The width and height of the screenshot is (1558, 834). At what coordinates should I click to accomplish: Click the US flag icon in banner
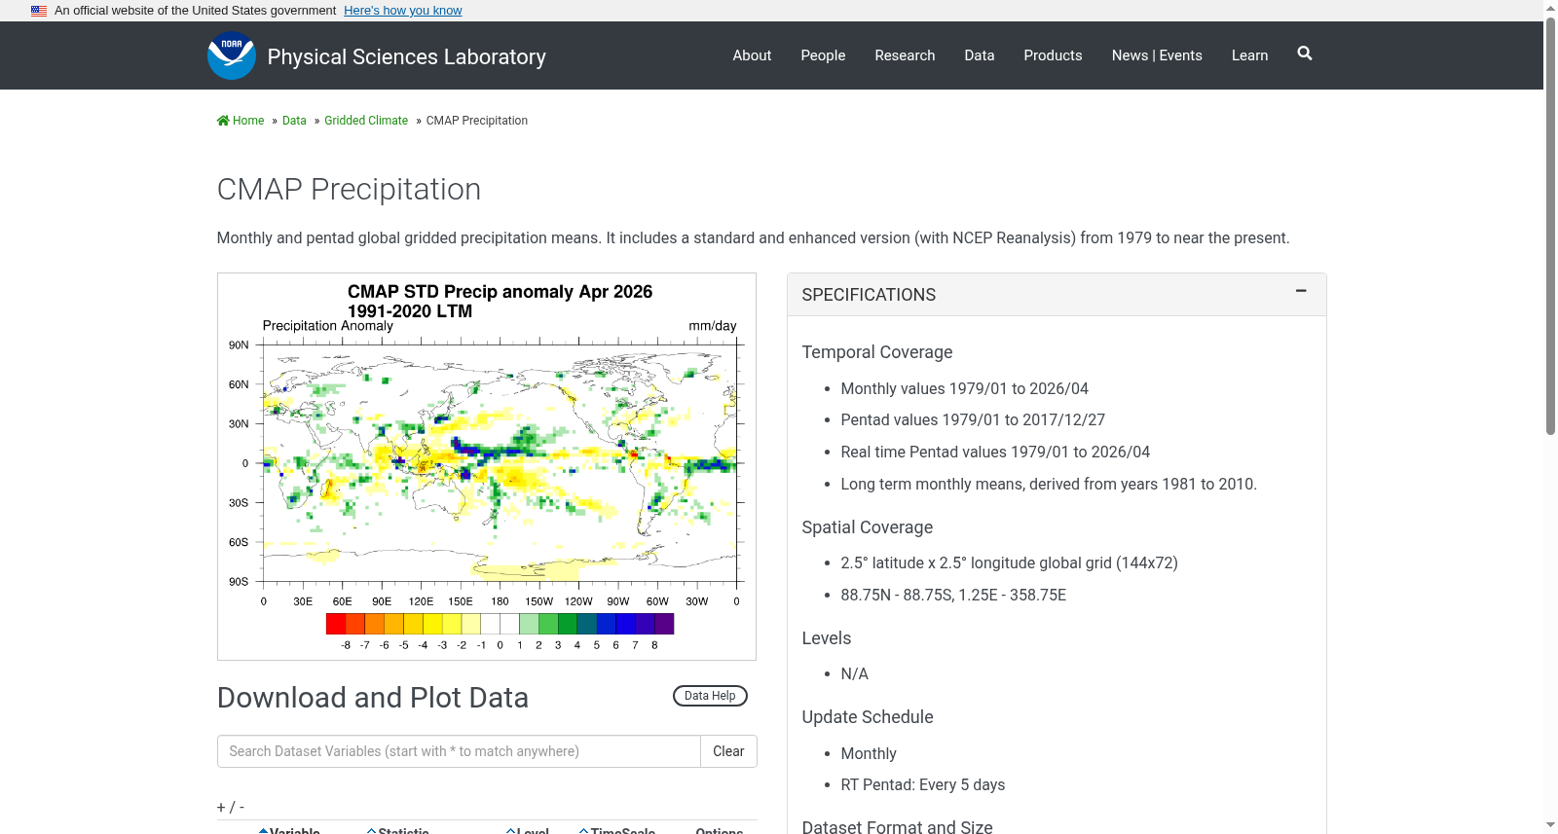tap(39, 11)
